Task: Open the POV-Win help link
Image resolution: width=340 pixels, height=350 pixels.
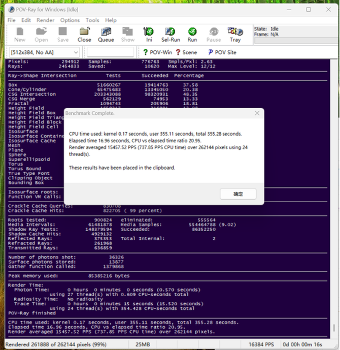Action: [x=158, y=52]
